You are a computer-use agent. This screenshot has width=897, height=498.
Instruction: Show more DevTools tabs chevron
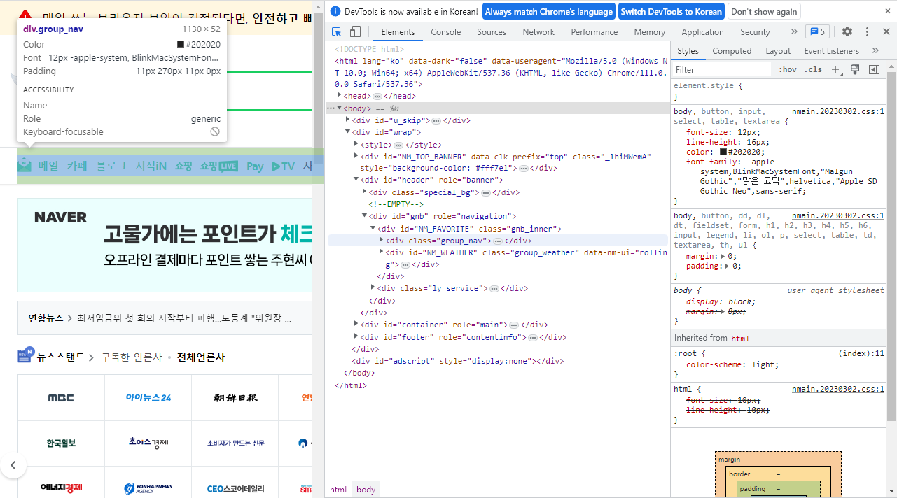793,31
